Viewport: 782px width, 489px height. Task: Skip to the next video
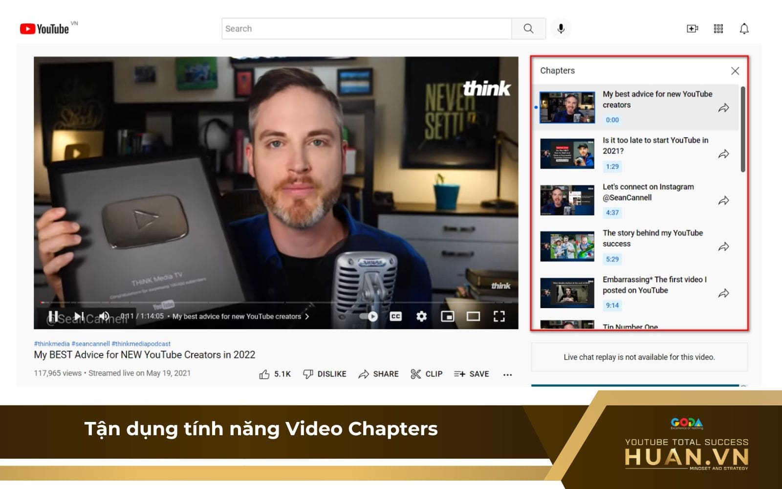point(79,316)
